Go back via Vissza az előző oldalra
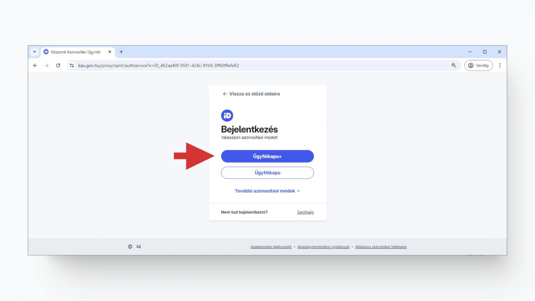Screen dimensions: 535x301 click(x=251, y=94)
